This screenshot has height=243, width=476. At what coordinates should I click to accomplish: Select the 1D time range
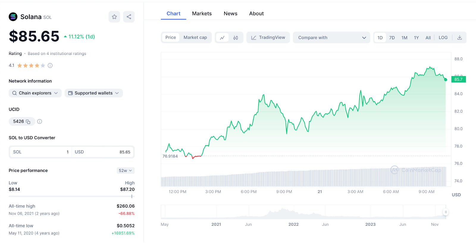[x=380, y=38]
